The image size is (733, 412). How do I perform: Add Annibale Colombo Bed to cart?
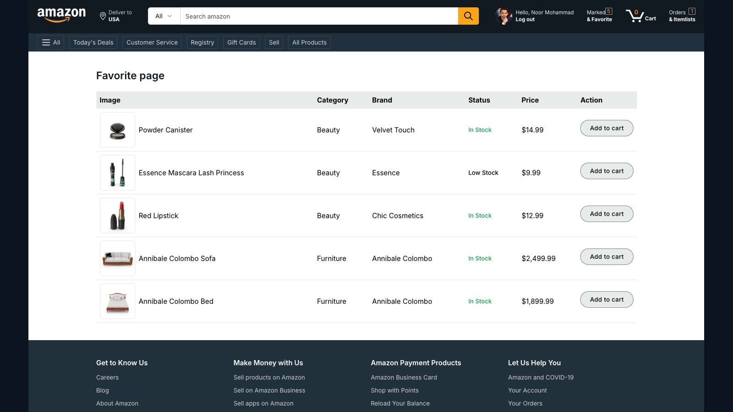point(607,299)
